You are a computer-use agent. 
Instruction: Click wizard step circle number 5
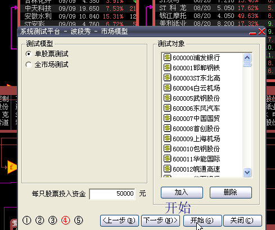click(x=78, y=220)
